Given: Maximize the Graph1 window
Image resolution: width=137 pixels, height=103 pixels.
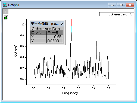Looking at the screenshot, I should 121,5.
